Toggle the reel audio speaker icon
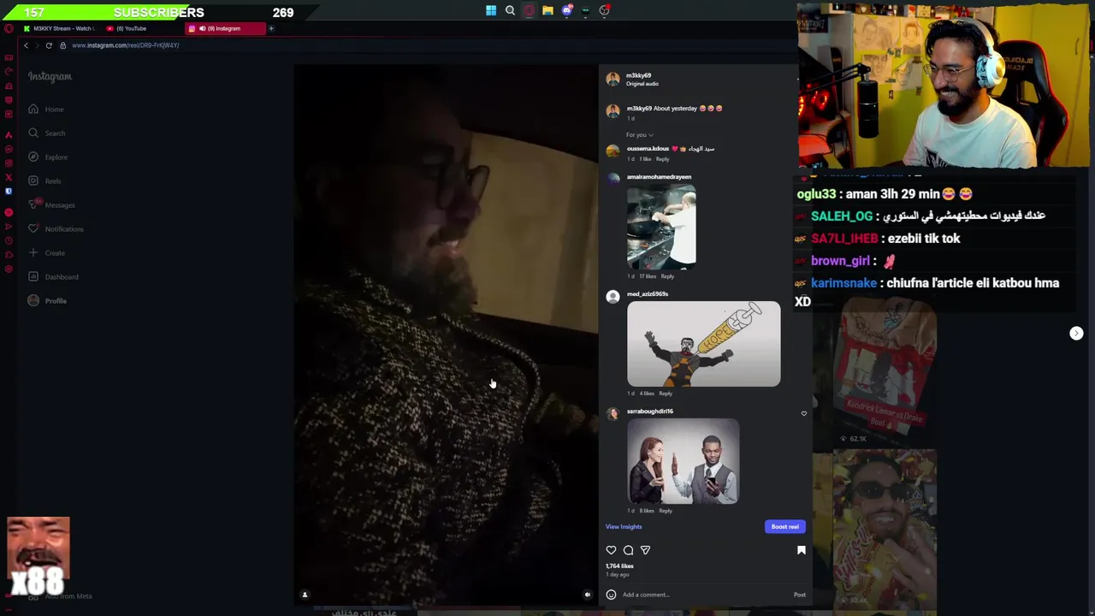This screenshot has width=1095, height=616. pyautogui.click(x=587, y=595)
